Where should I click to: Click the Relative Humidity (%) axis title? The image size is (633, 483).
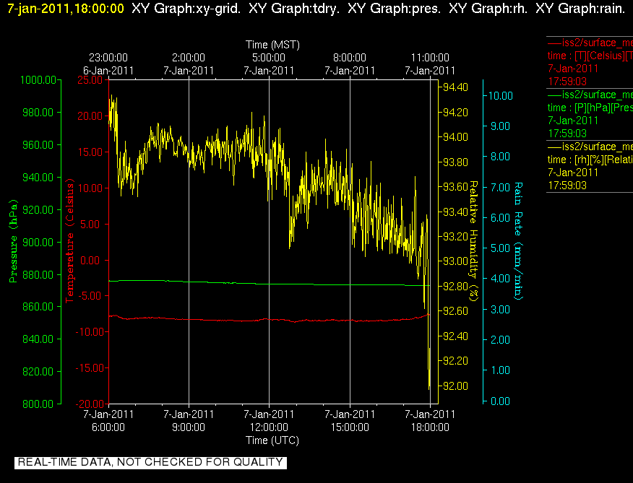[x=473, y=241]
